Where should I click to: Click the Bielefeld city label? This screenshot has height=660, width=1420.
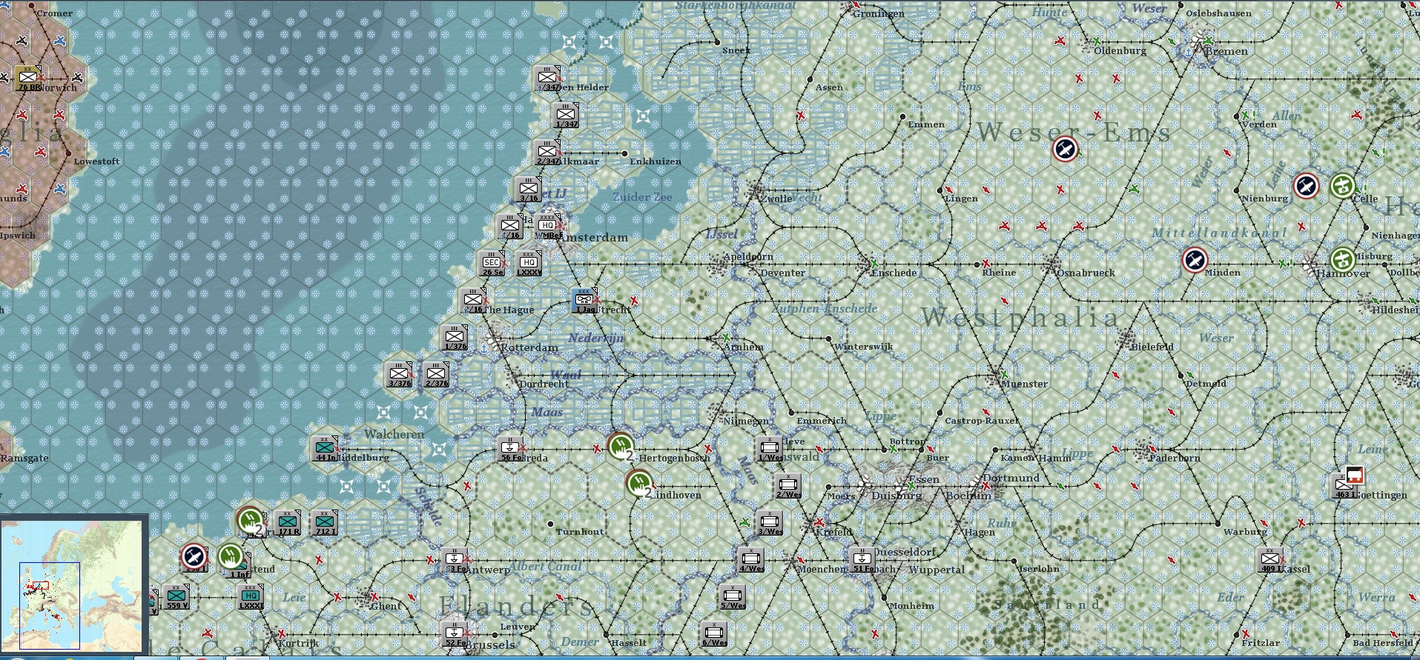tap(1152, 347)
